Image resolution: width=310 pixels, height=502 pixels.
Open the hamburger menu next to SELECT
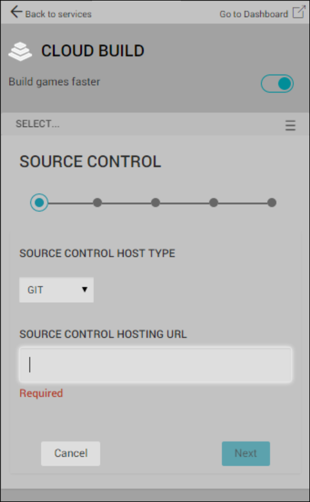tap(291, 125)
